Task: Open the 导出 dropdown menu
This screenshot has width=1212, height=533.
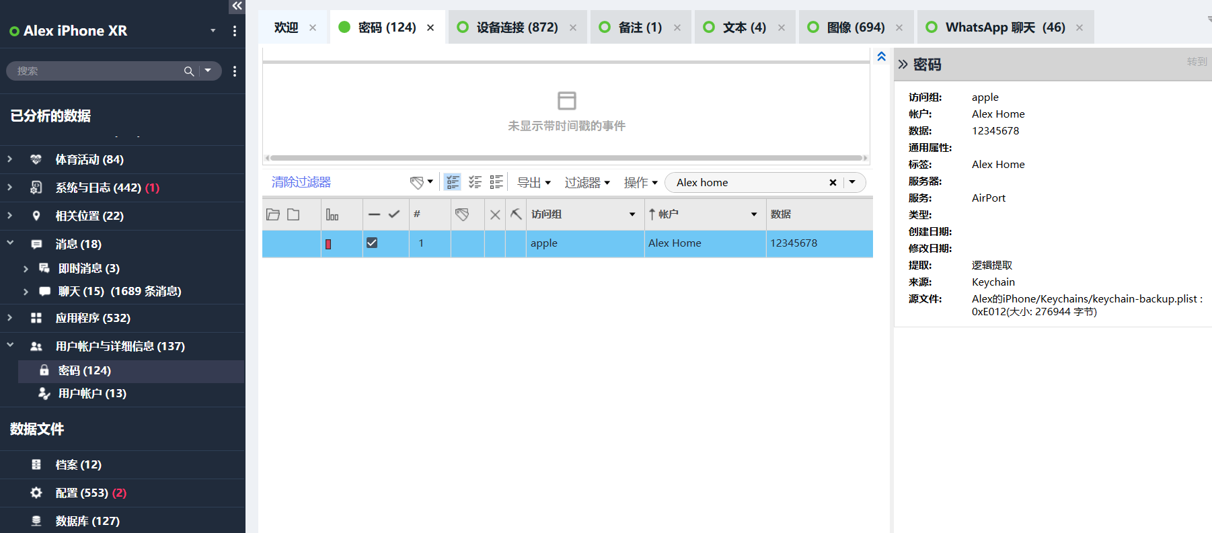Action: coord(534,182)
